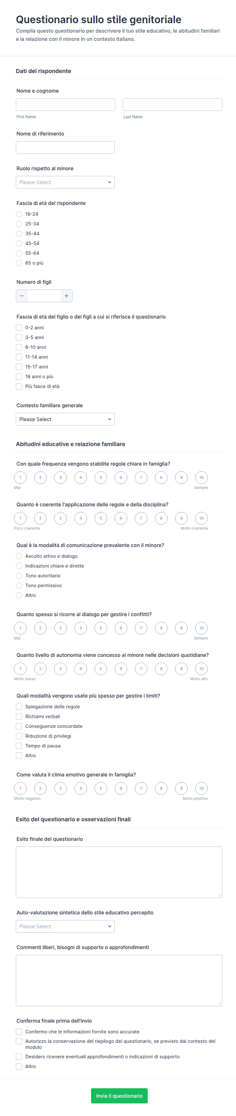
Task: Select 7 on dialogo per conflitti scale
Action: 141,628
